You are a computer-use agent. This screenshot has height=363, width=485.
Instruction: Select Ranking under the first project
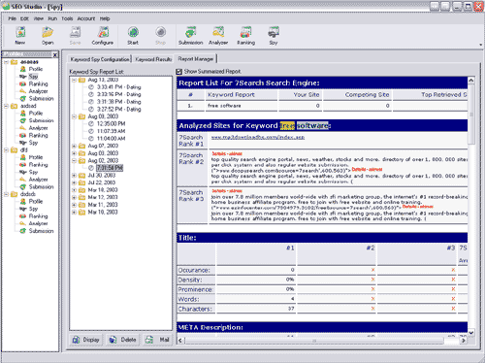(x=38, y=83)
